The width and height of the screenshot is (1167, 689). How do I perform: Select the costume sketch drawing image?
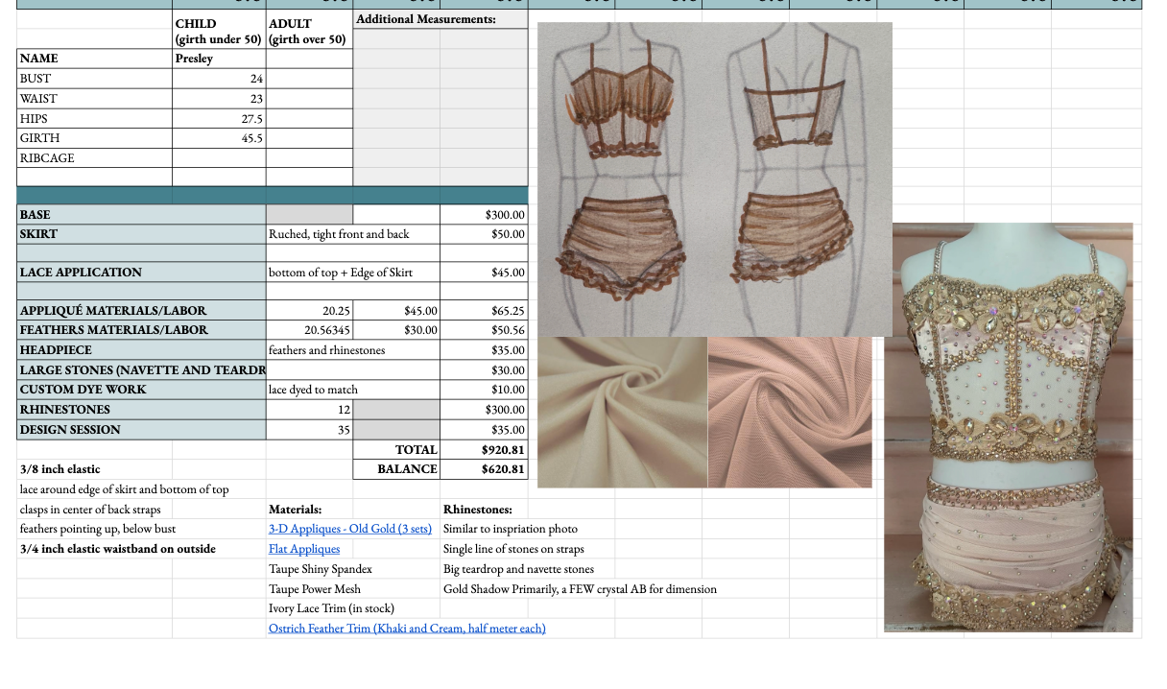(x=714, y=178)
